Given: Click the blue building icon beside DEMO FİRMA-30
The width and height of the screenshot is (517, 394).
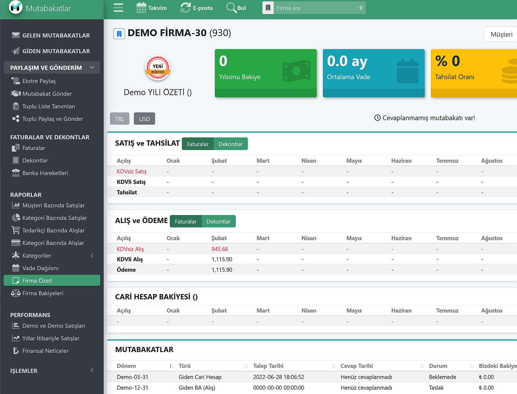Looking at the screenshot, I should pyautogui.click(x=119, y=34).
